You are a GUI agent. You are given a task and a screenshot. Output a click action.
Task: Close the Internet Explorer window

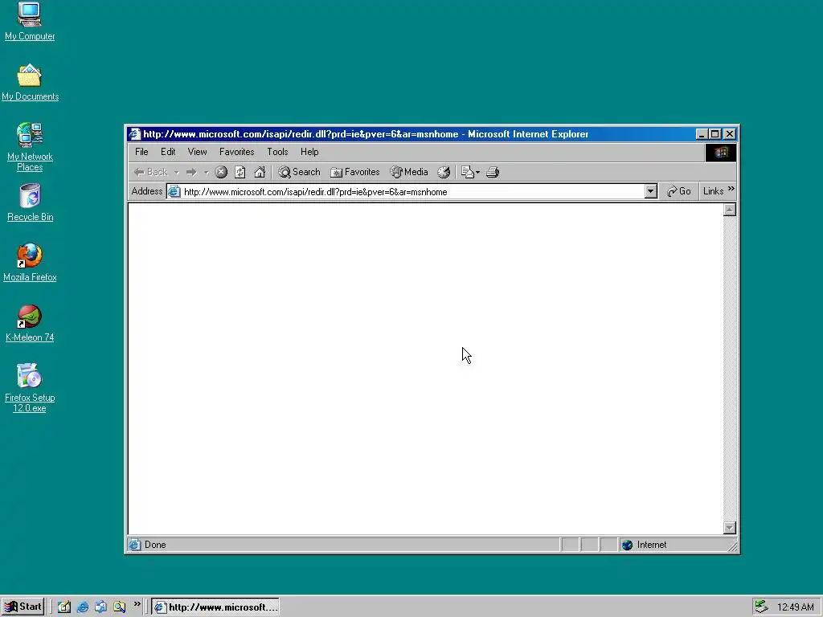[x=730, y=134]
